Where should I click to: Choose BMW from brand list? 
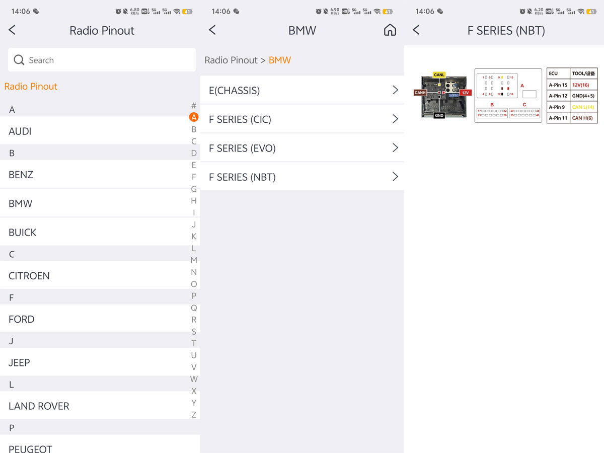pos(100,203)
